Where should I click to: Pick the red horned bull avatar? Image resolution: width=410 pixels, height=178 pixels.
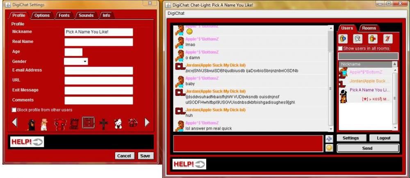[60, 124]
